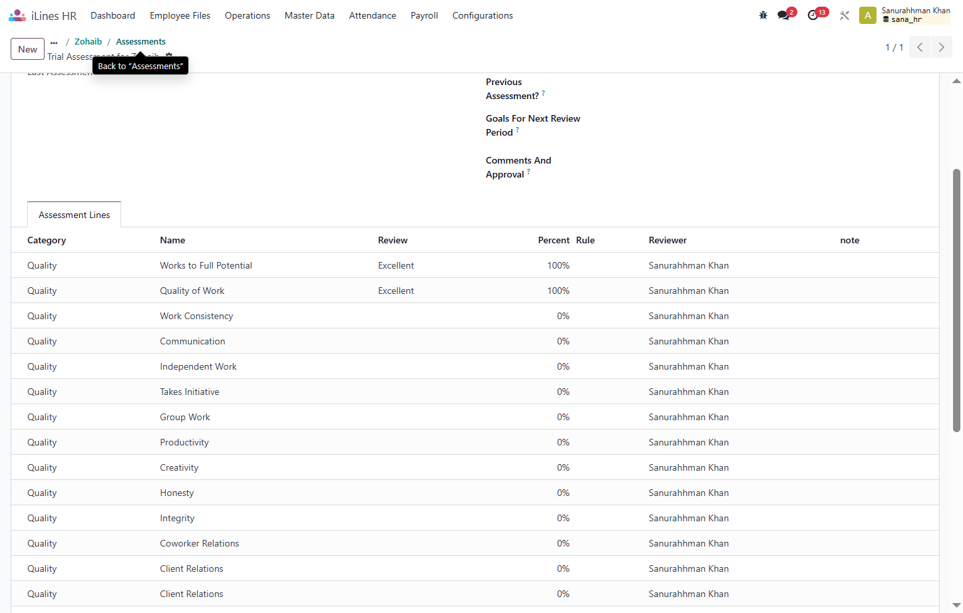Click the 1 / 1 pager counter
Viewport: 963px width, 613px height.
tap(894, 47)
